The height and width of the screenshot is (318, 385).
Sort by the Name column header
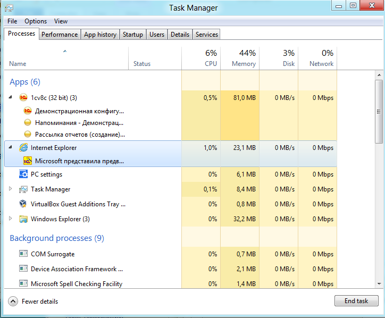(66, 58)
